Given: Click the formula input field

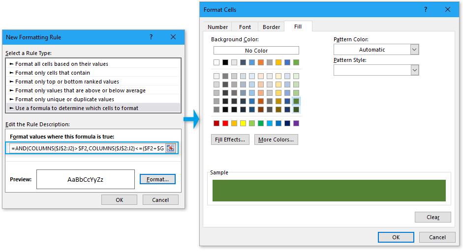Looking at the screenshot, I should click(x=88, y=148).
